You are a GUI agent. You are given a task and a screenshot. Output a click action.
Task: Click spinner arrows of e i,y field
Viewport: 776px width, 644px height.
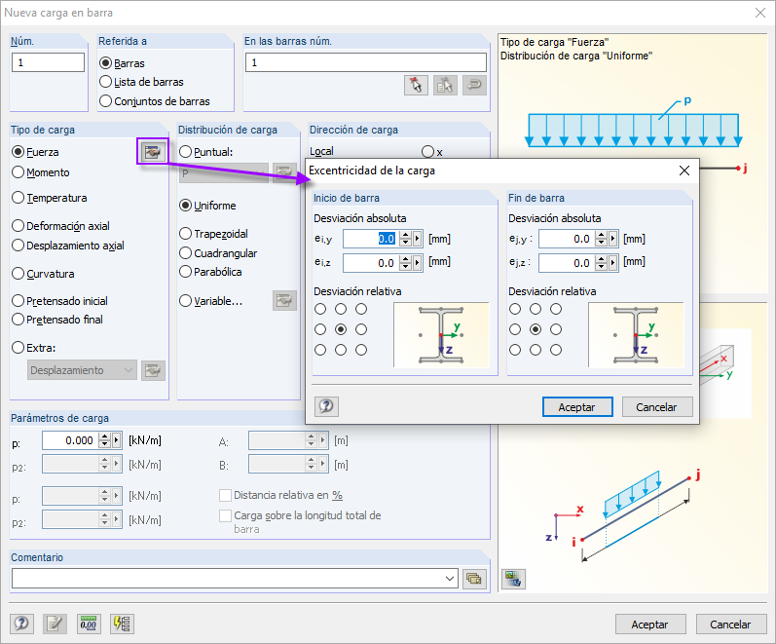tap(405, 239)
